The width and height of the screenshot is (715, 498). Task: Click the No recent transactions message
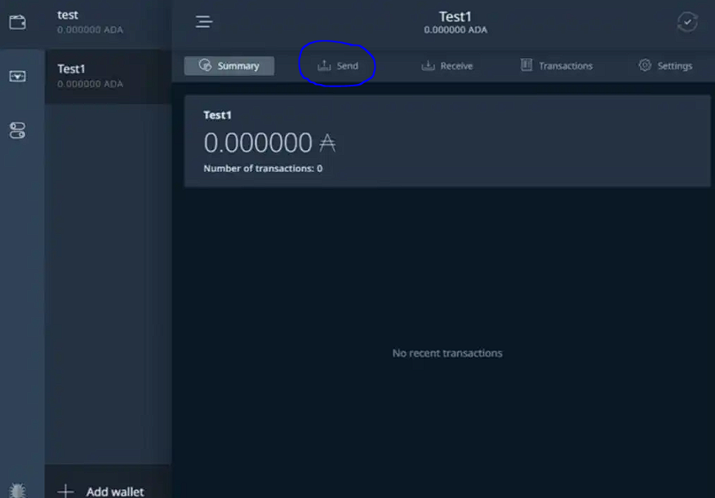point(447,353)
